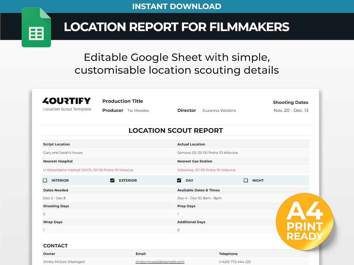Select the 4OURTIFY logo
Viewport: 354px width, 265px height.
67,101
